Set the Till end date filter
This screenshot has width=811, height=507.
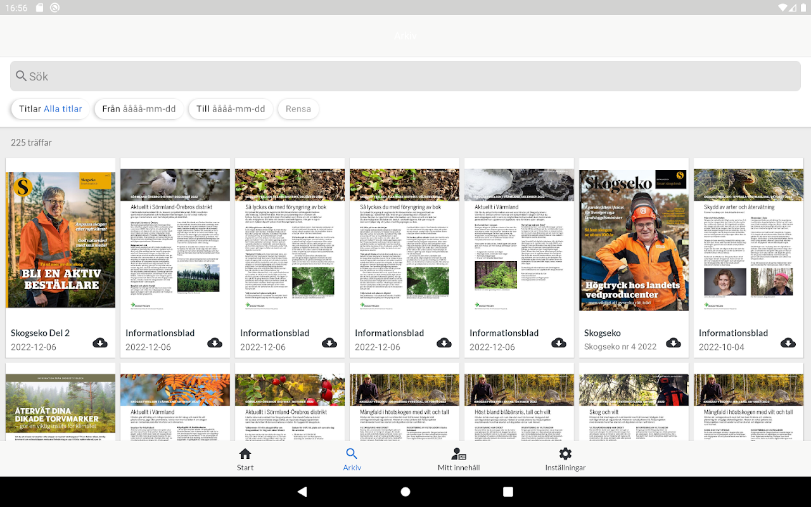click(x=231, y=109)
